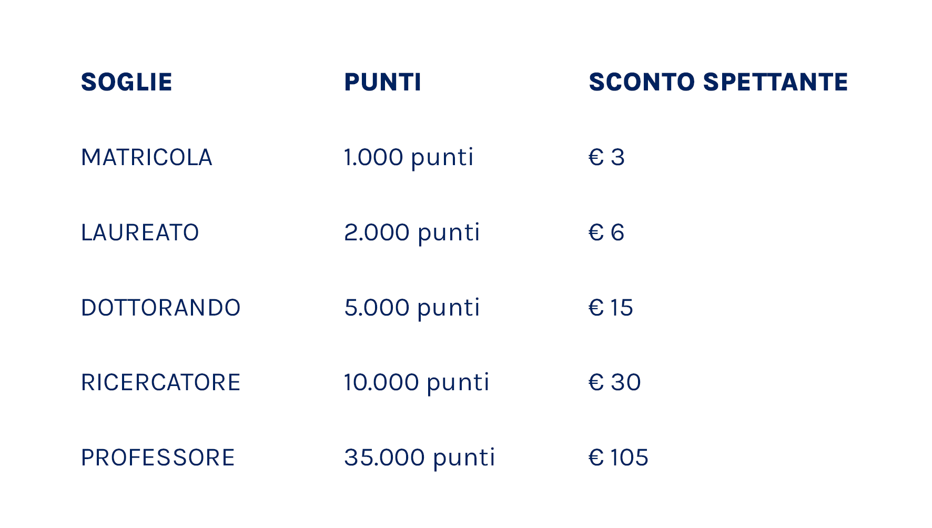
Task: Select the DOTTORANDO threshold label
Action: [x=160, y=308]
